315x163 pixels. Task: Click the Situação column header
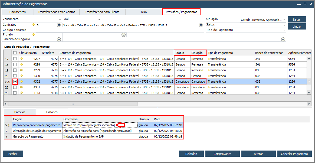(198, 53)
